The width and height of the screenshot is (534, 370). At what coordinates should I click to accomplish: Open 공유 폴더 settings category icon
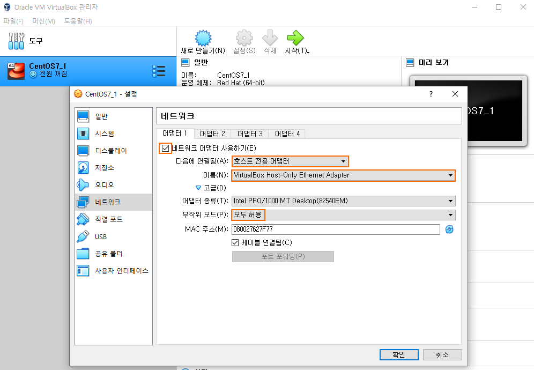(x=83, y=254)
